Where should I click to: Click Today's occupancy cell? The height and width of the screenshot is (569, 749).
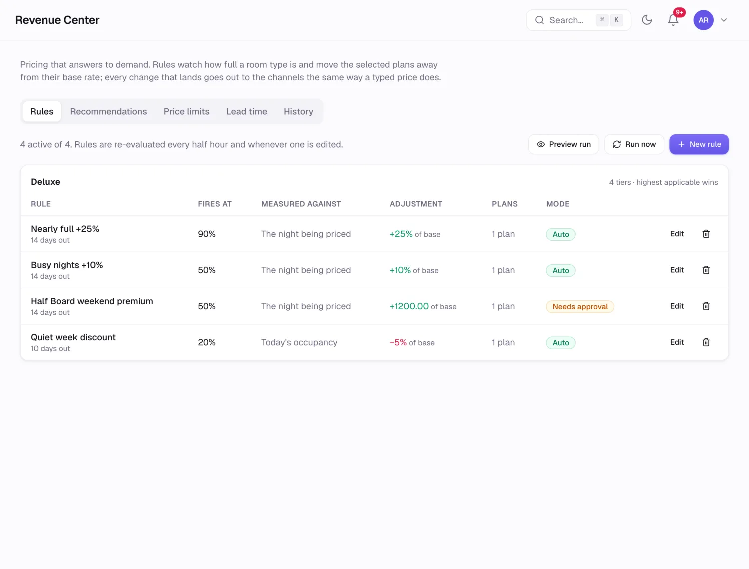pyautogui.click(x=299, y=342)
